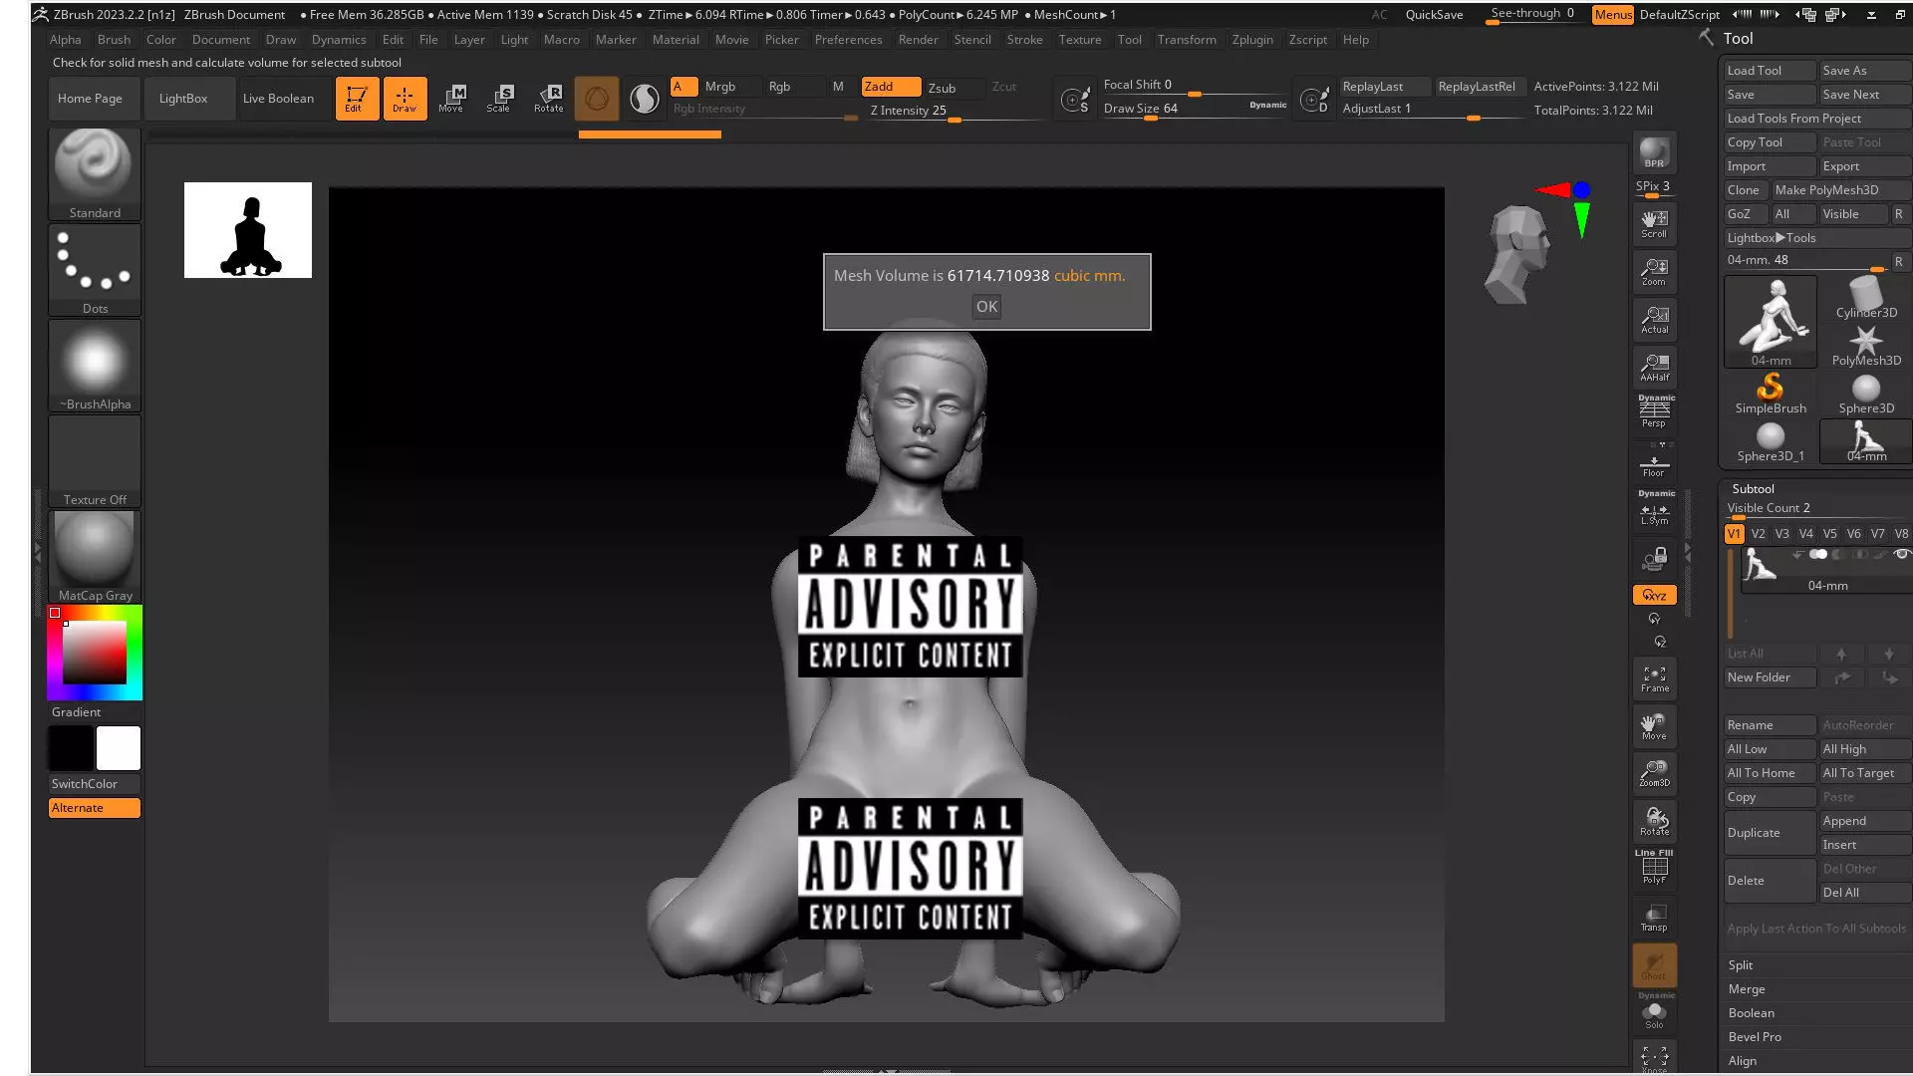Click Make PolyMesh3D button
Screen dimensions: 1913x1076
[x=1840, y=190]
